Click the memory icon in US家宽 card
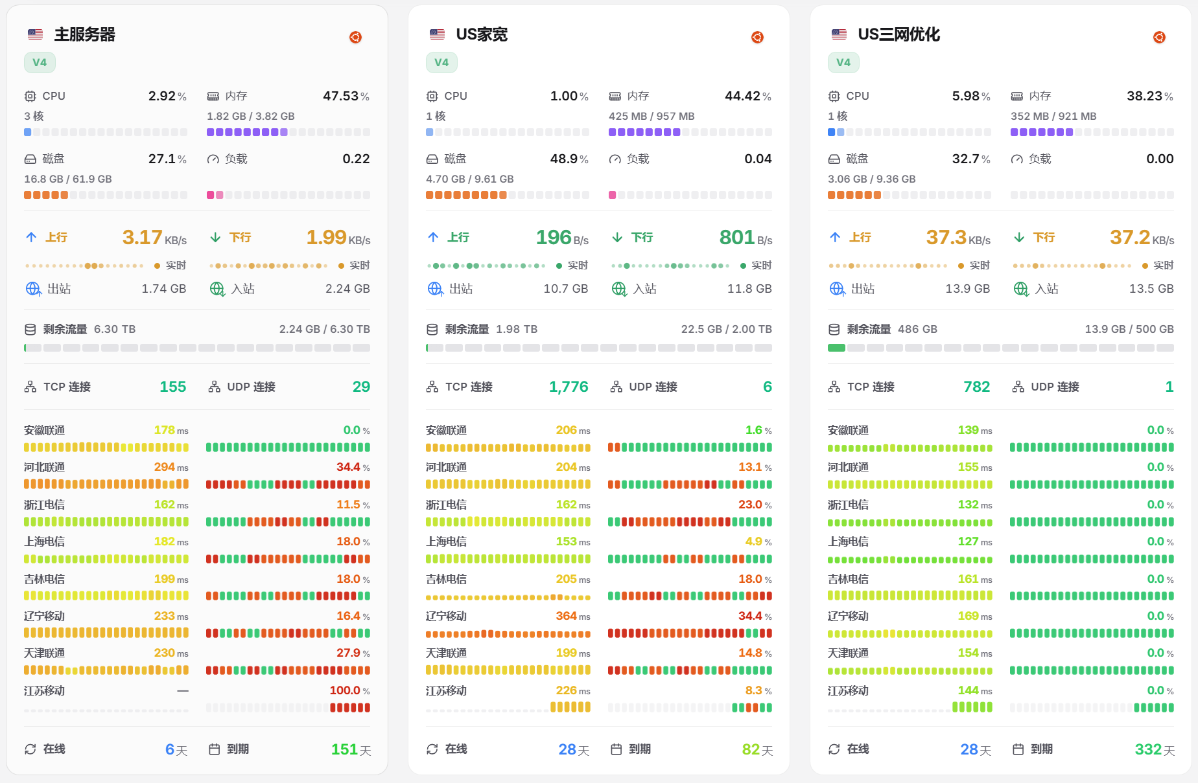1198x783 pixels. (x=615, y=96)
